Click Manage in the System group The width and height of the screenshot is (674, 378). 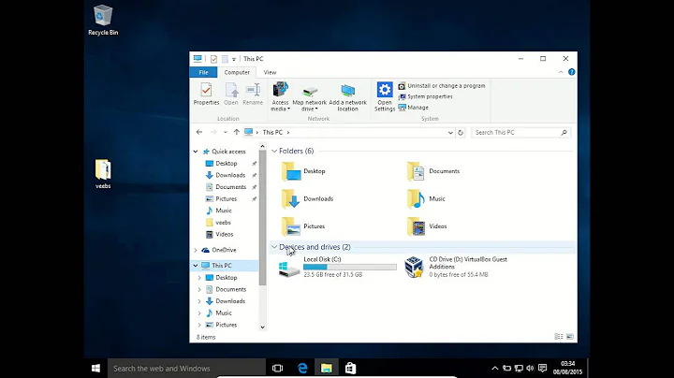tap(414, 108)
